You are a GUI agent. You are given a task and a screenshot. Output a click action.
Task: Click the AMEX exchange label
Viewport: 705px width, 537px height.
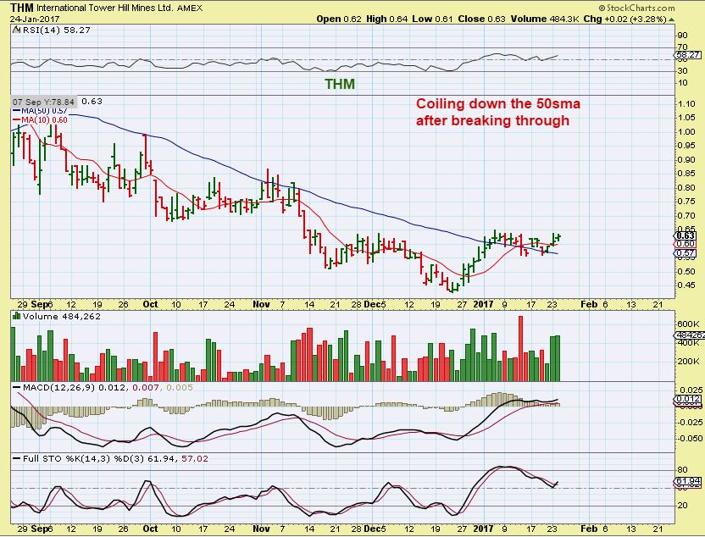190,8
